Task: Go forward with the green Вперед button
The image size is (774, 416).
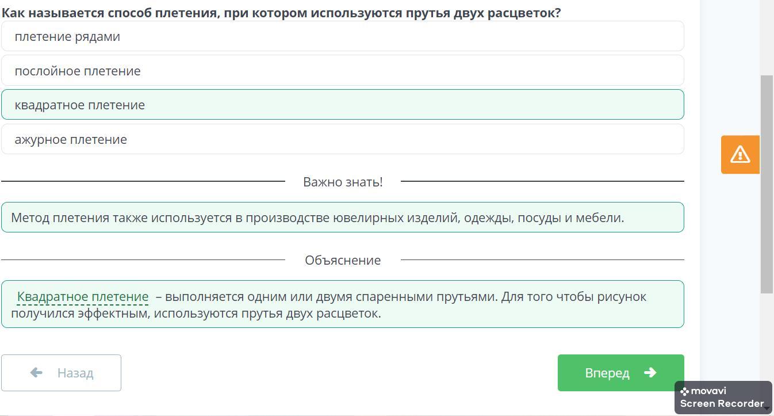Action: [x=620, y=373]
